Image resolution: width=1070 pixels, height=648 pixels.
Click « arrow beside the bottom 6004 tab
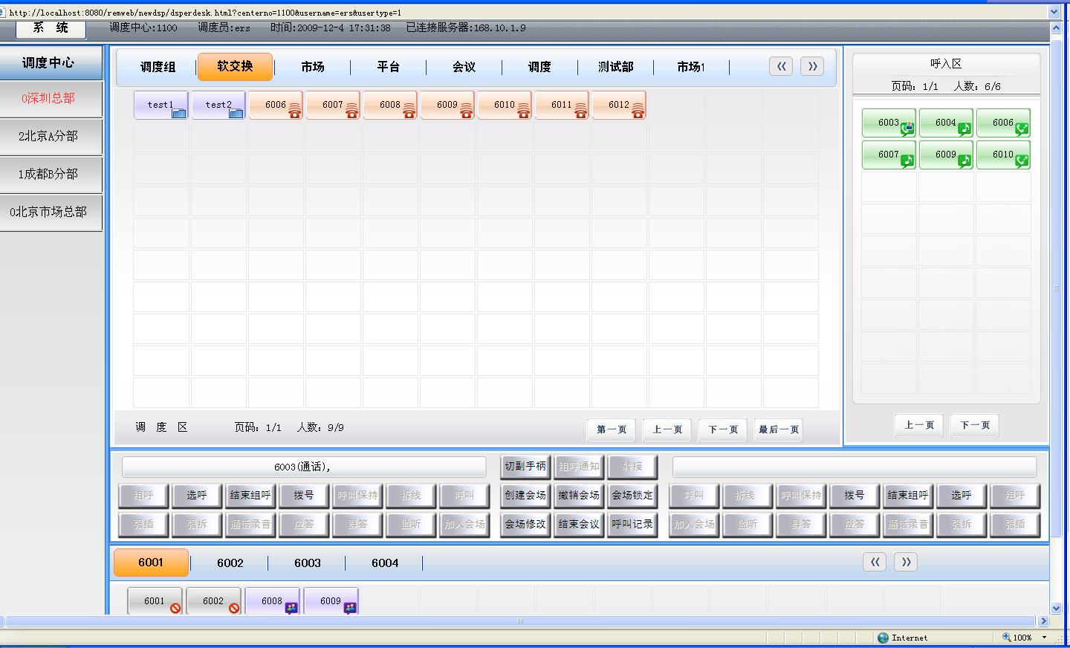pyautogui.click(x=875, y=563)
